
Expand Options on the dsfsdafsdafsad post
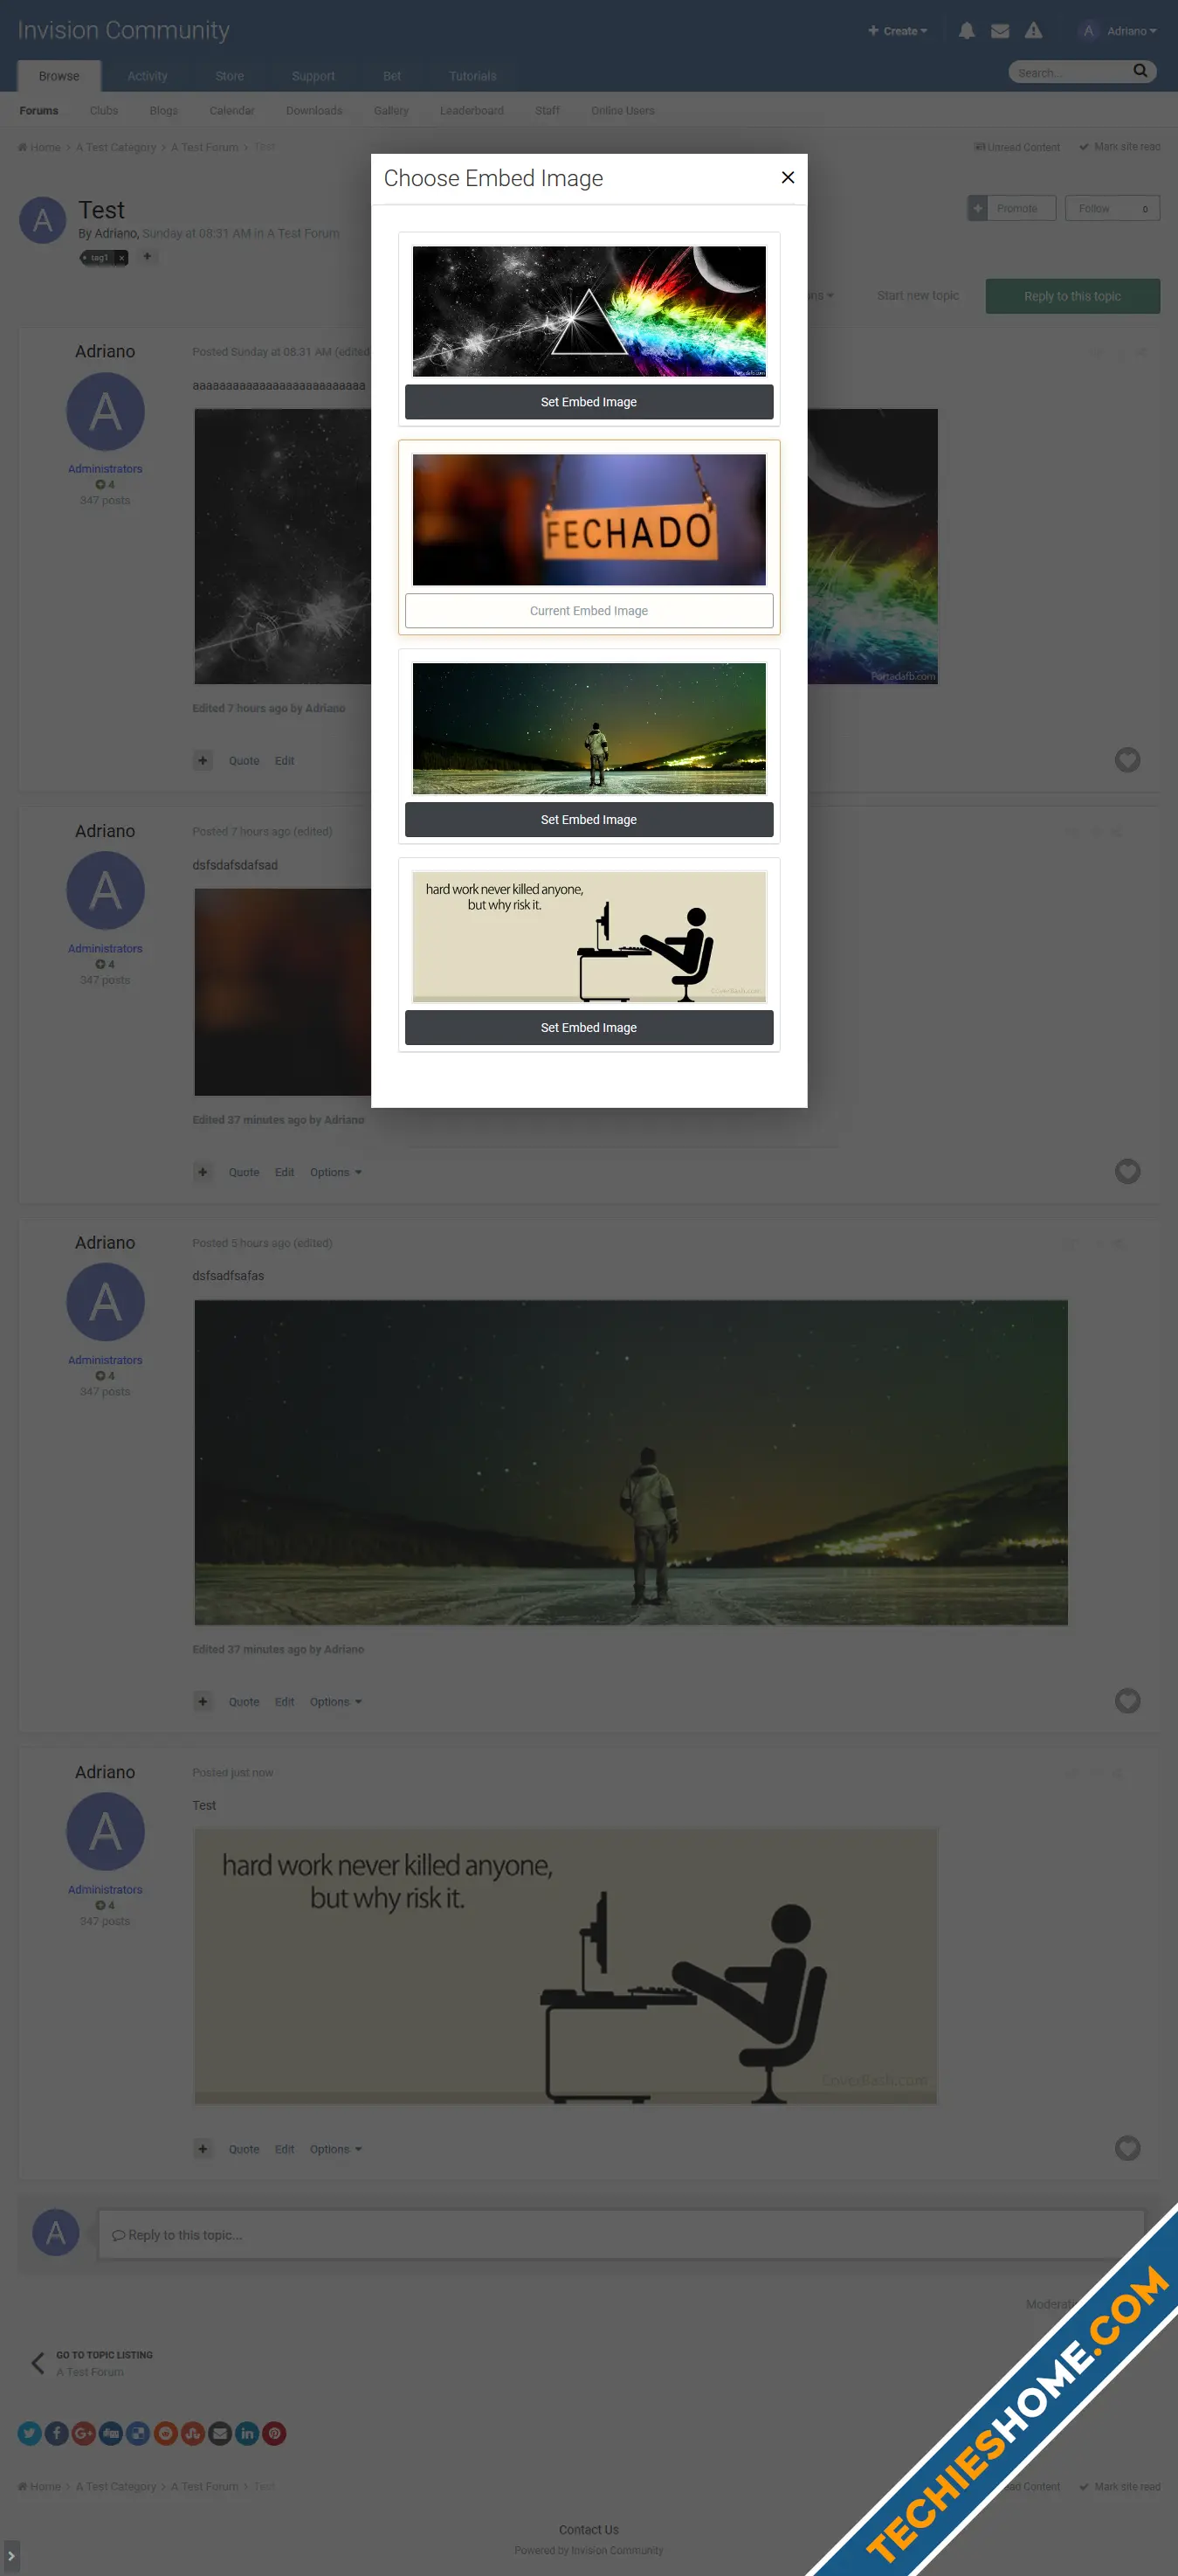click(x=335, y=1172)
